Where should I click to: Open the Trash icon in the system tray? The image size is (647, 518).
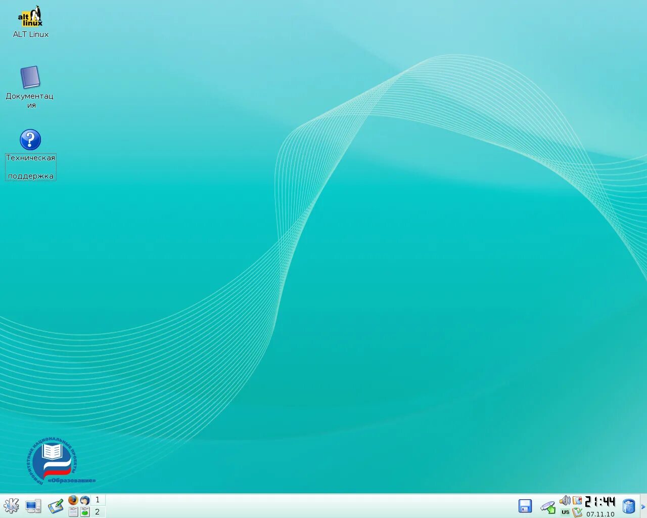pyautogui.click(x=628, y=505)
